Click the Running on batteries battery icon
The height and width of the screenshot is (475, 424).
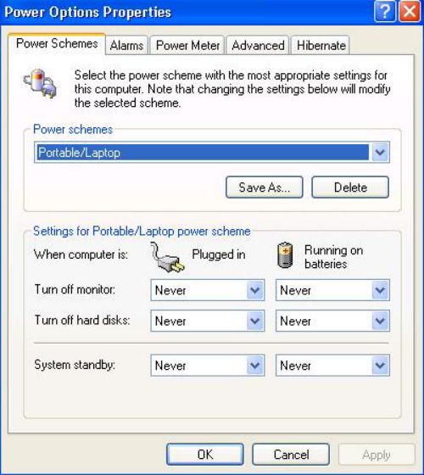tap(285, 255)
